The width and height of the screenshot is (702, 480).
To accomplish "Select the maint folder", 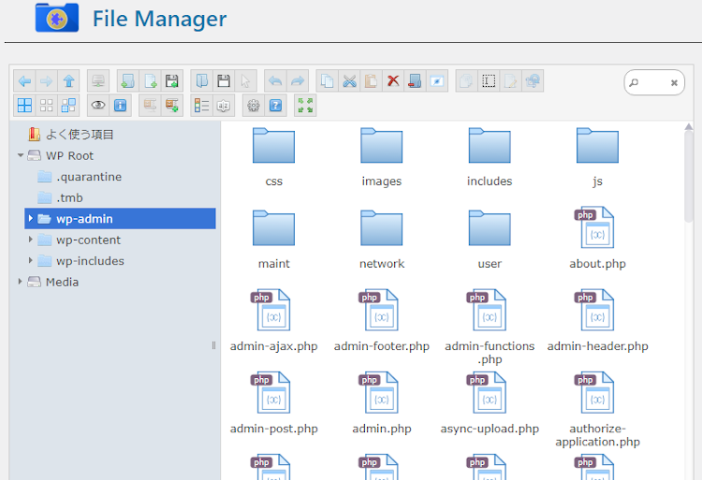I will click(x=273, y=239).
